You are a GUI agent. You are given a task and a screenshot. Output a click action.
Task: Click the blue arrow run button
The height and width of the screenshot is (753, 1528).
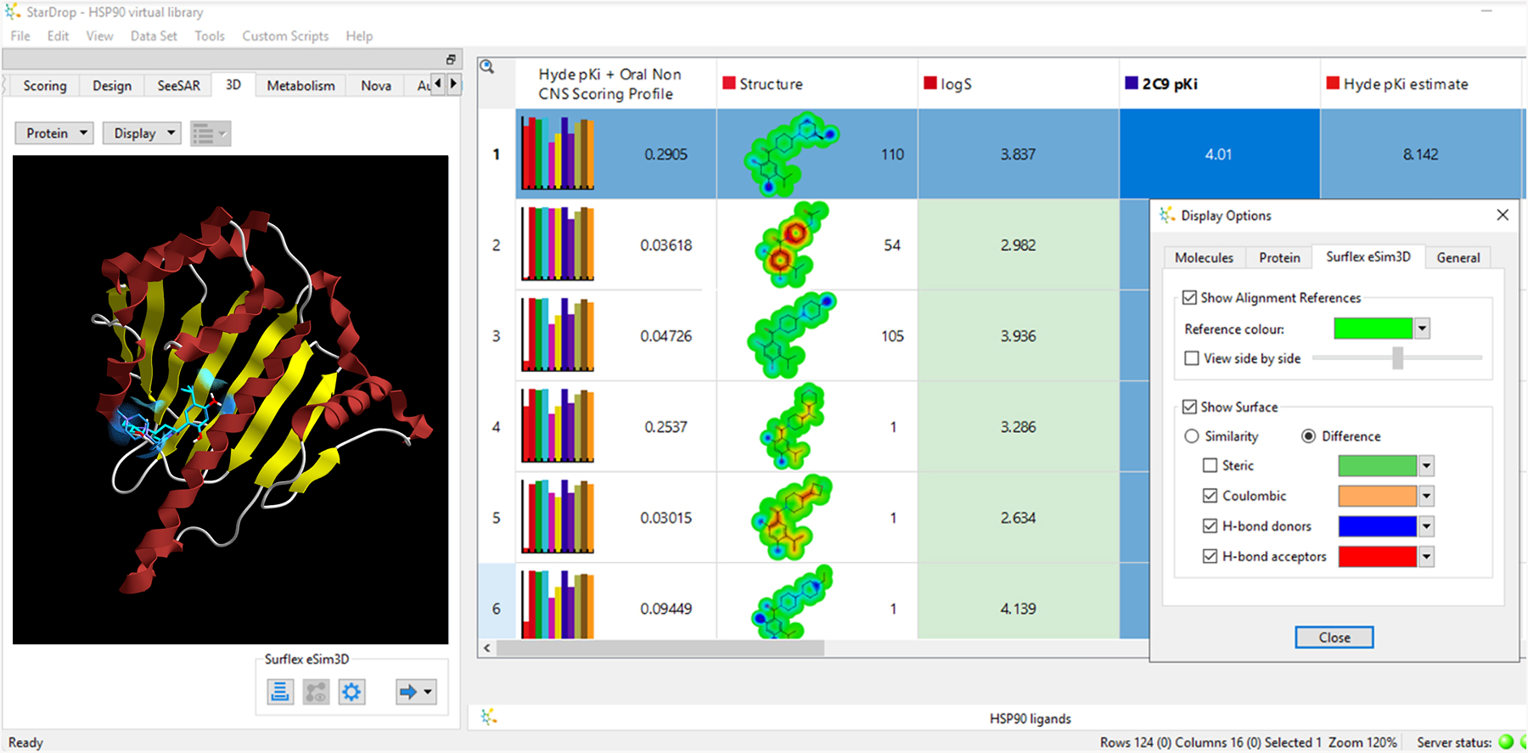tap(408, 692)
